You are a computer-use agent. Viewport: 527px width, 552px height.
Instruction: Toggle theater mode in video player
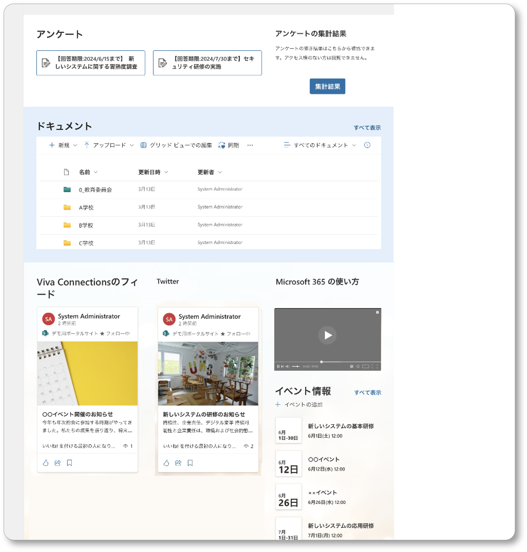coord(366,367)
